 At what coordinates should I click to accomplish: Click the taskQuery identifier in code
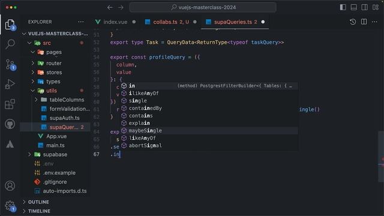coord(265,43)
